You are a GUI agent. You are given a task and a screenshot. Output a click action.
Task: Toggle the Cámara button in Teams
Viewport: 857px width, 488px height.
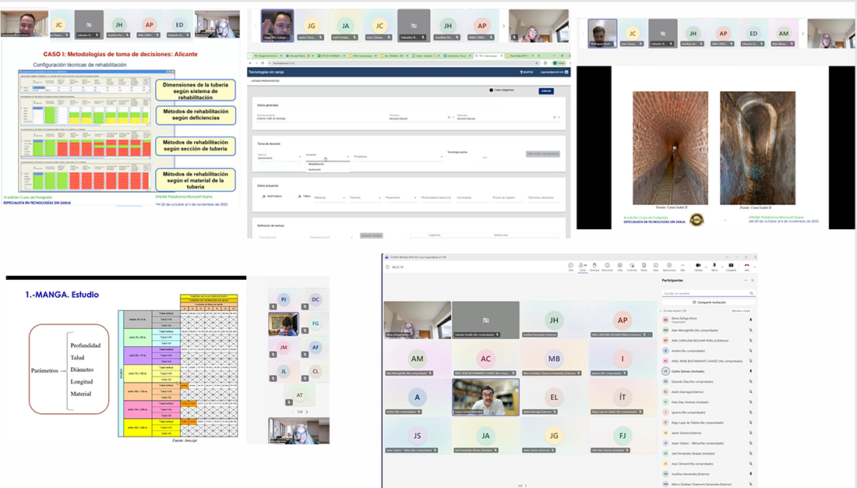(698, 265)
